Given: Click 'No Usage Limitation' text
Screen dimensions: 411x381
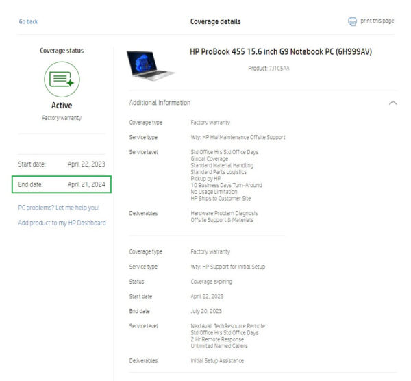Looking at the screenshot, I should pyautogui.click(x=214, y=192).
